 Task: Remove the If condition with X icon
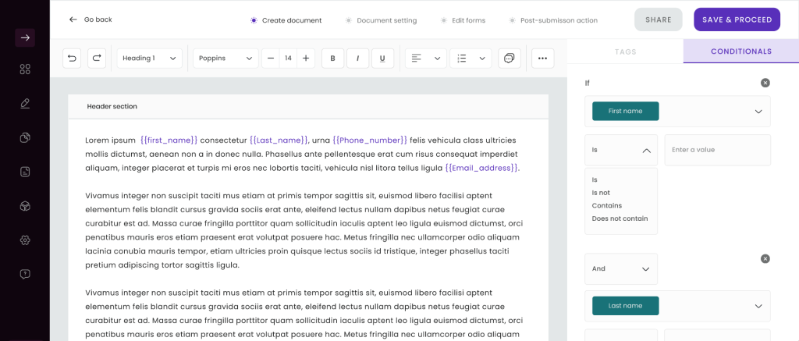[x=765, y=83]
